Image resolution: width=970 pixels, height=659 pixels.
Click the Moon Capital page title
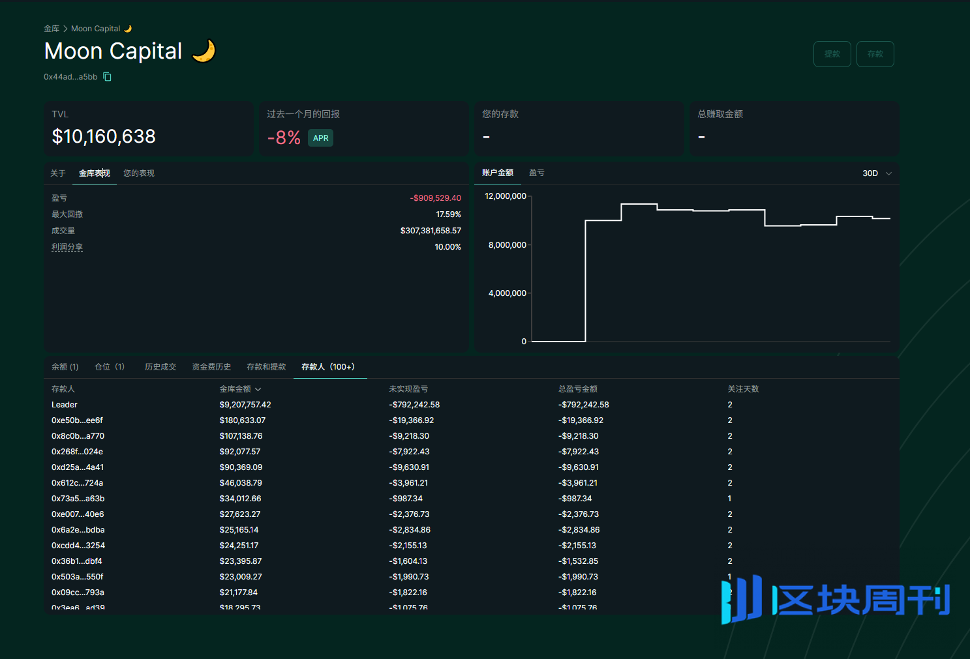coord(130,51)
